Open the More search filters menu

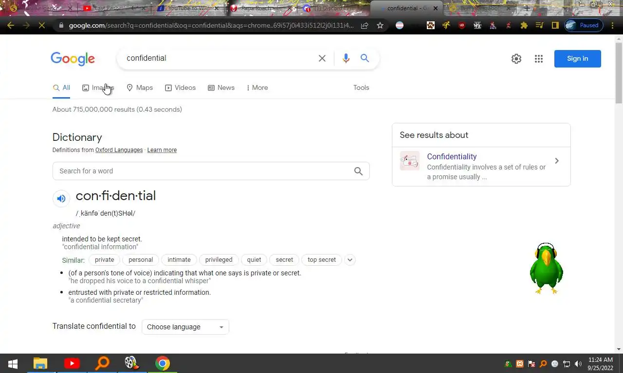pos(257,87)
